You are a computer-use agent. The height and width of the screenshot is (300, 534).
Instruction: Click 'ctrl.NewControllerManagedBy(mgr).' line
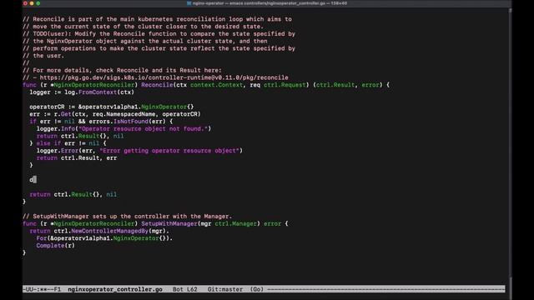[x=99, y=231]
